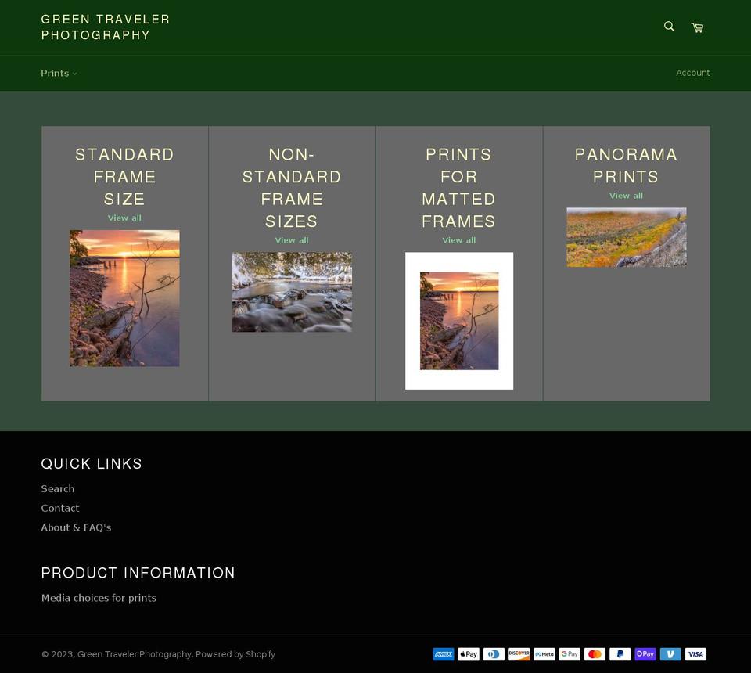This screenshot has height=673, width=751.
Task: Click the Discover payment icon
Action: pos(519,653)
